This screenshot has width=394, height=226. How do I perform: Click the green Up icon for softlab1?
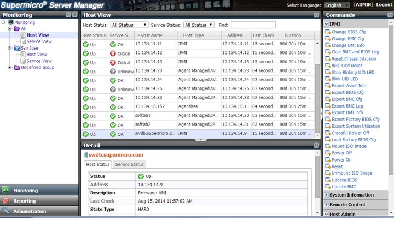(86, 116)
